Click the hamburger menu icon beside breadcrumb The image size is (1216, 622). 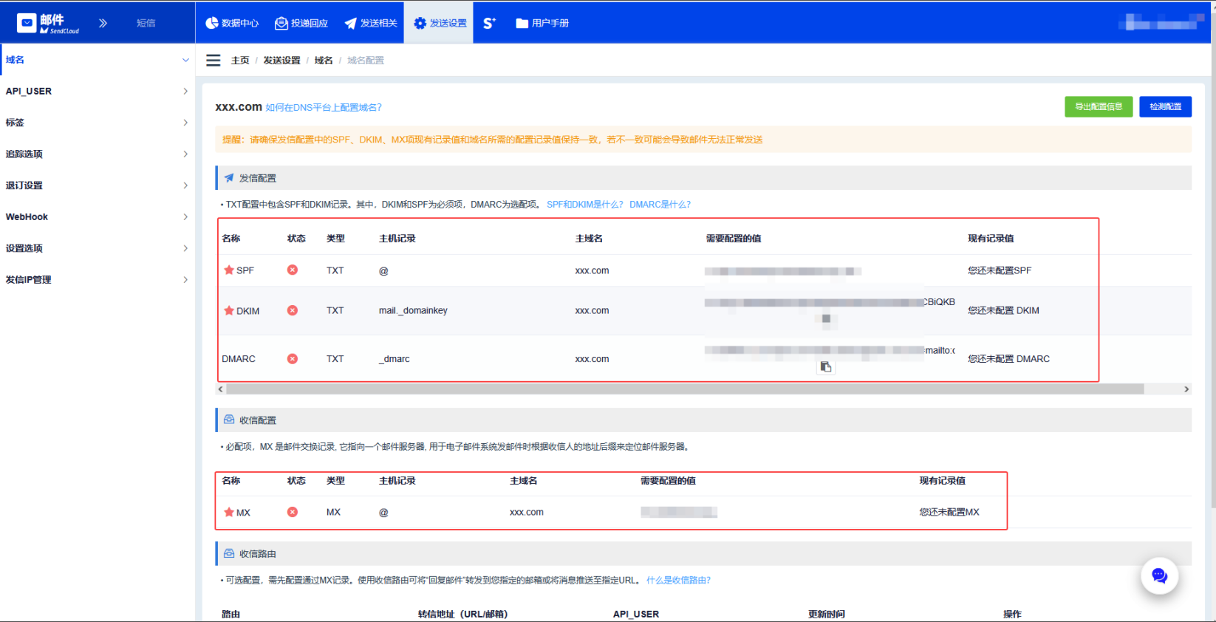coord(214,61)
